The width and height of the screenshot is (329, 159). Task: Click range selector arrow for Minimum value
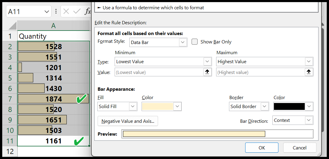tap(207, 72)
